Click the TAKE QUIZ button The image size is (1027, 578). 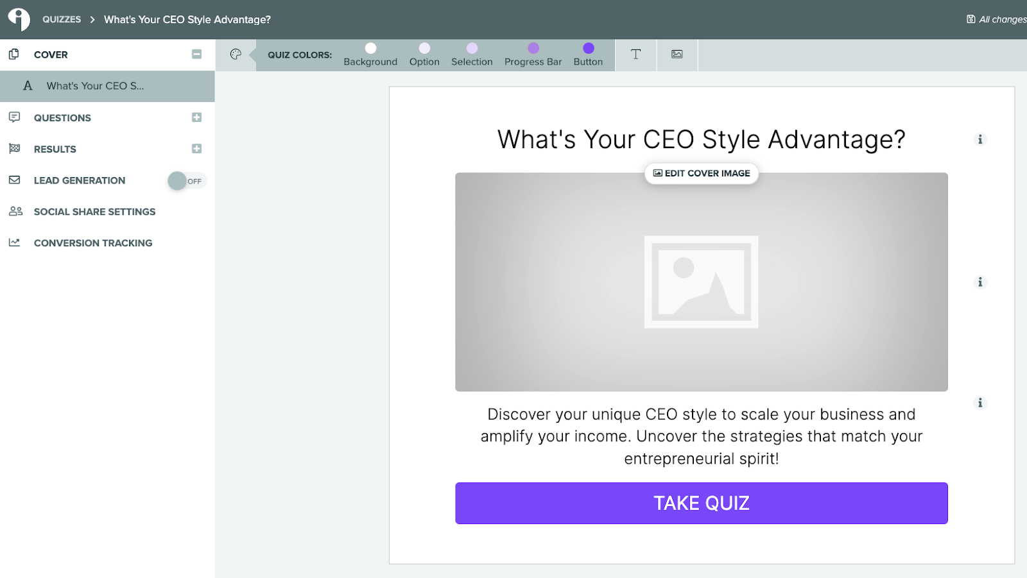701,503
